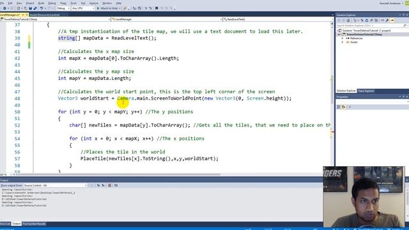Click the Sync with Active Document icon
The width and height of the screenshot is (409, 230).
click(x=362, y=20)
